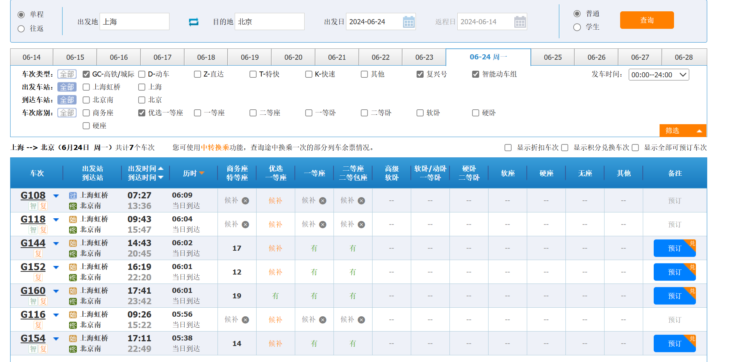Open the departure date calendar

pyautogui.click(x=408, y=22)
